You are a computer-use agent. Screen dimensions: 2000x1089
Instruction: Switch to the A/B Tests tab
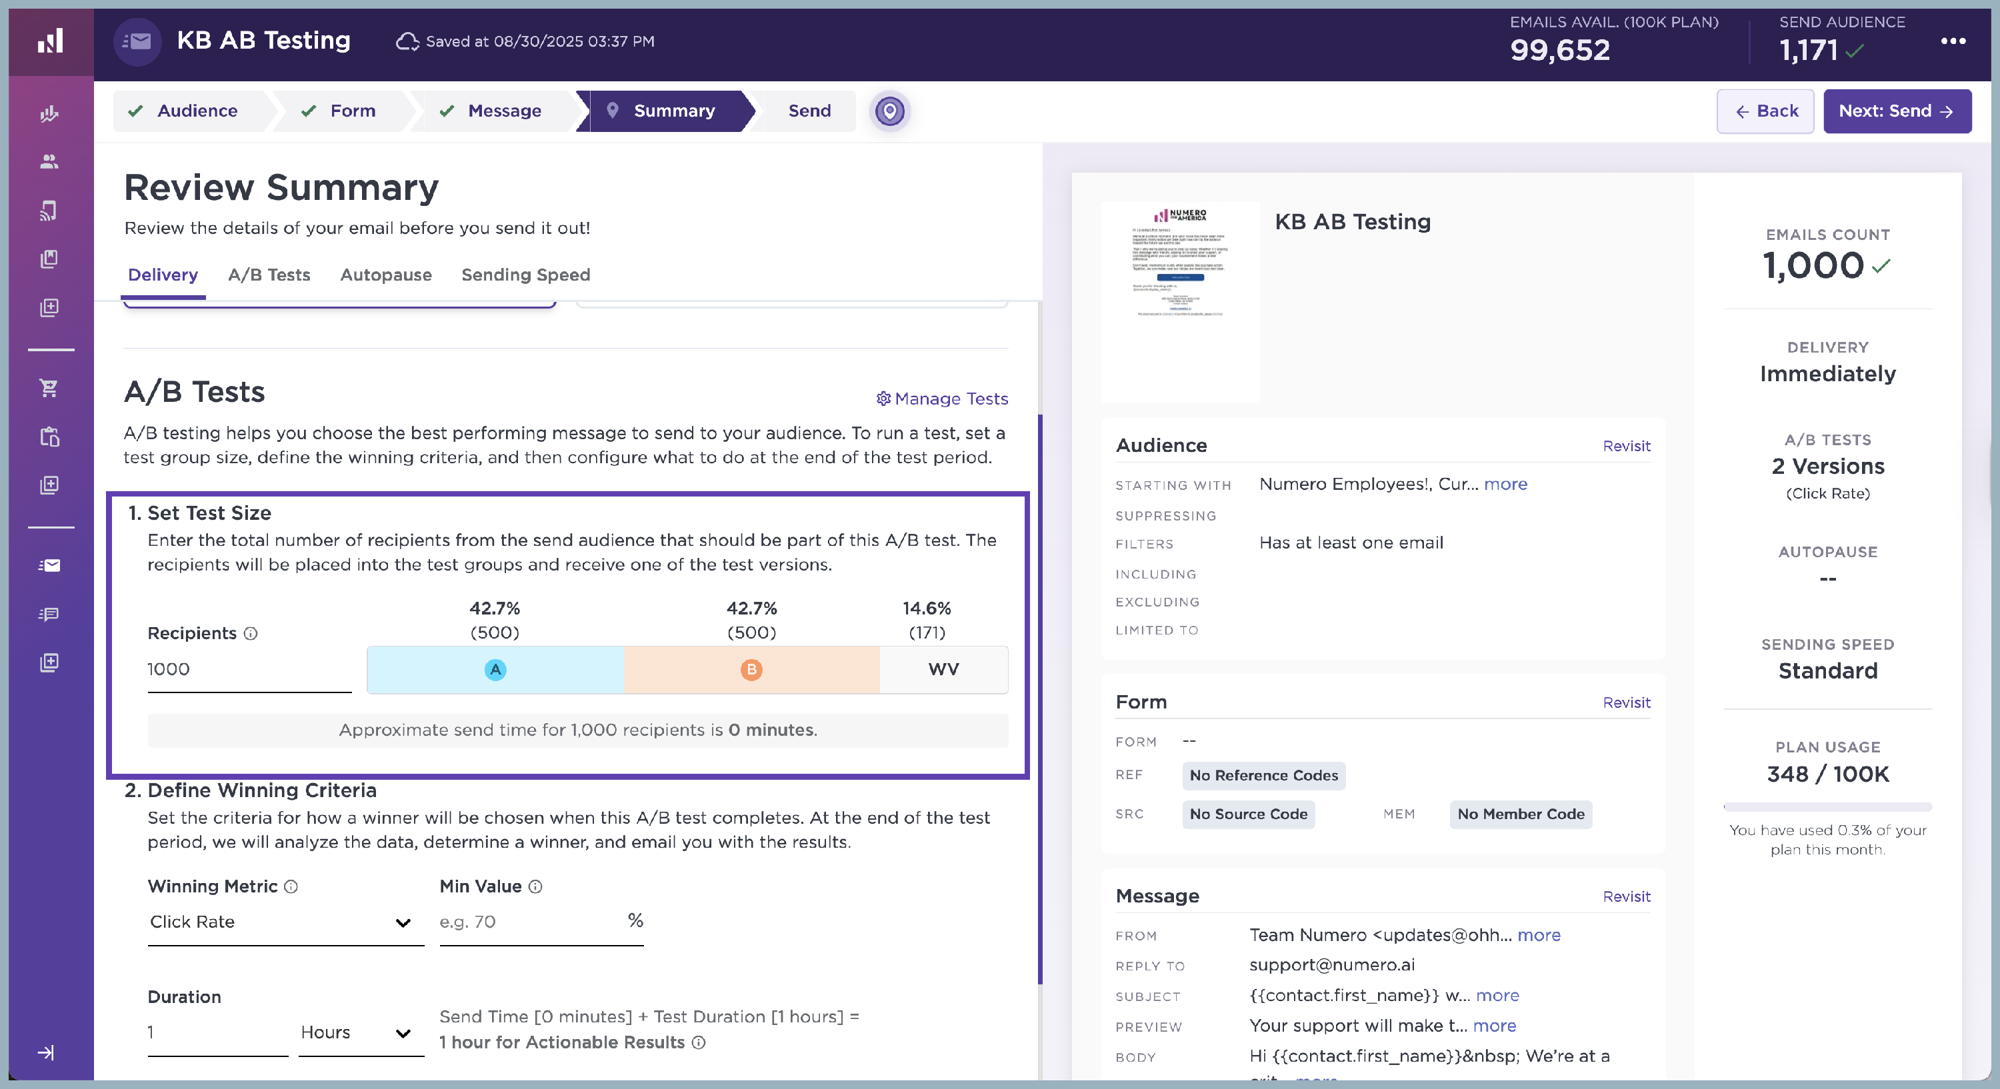269,275
